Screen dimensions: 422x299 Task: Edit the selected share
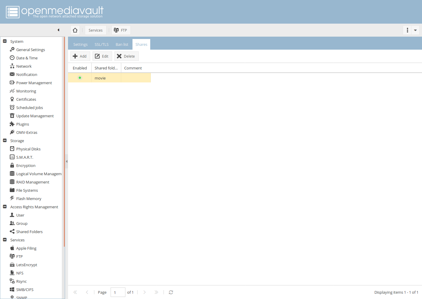pos(102,56)
